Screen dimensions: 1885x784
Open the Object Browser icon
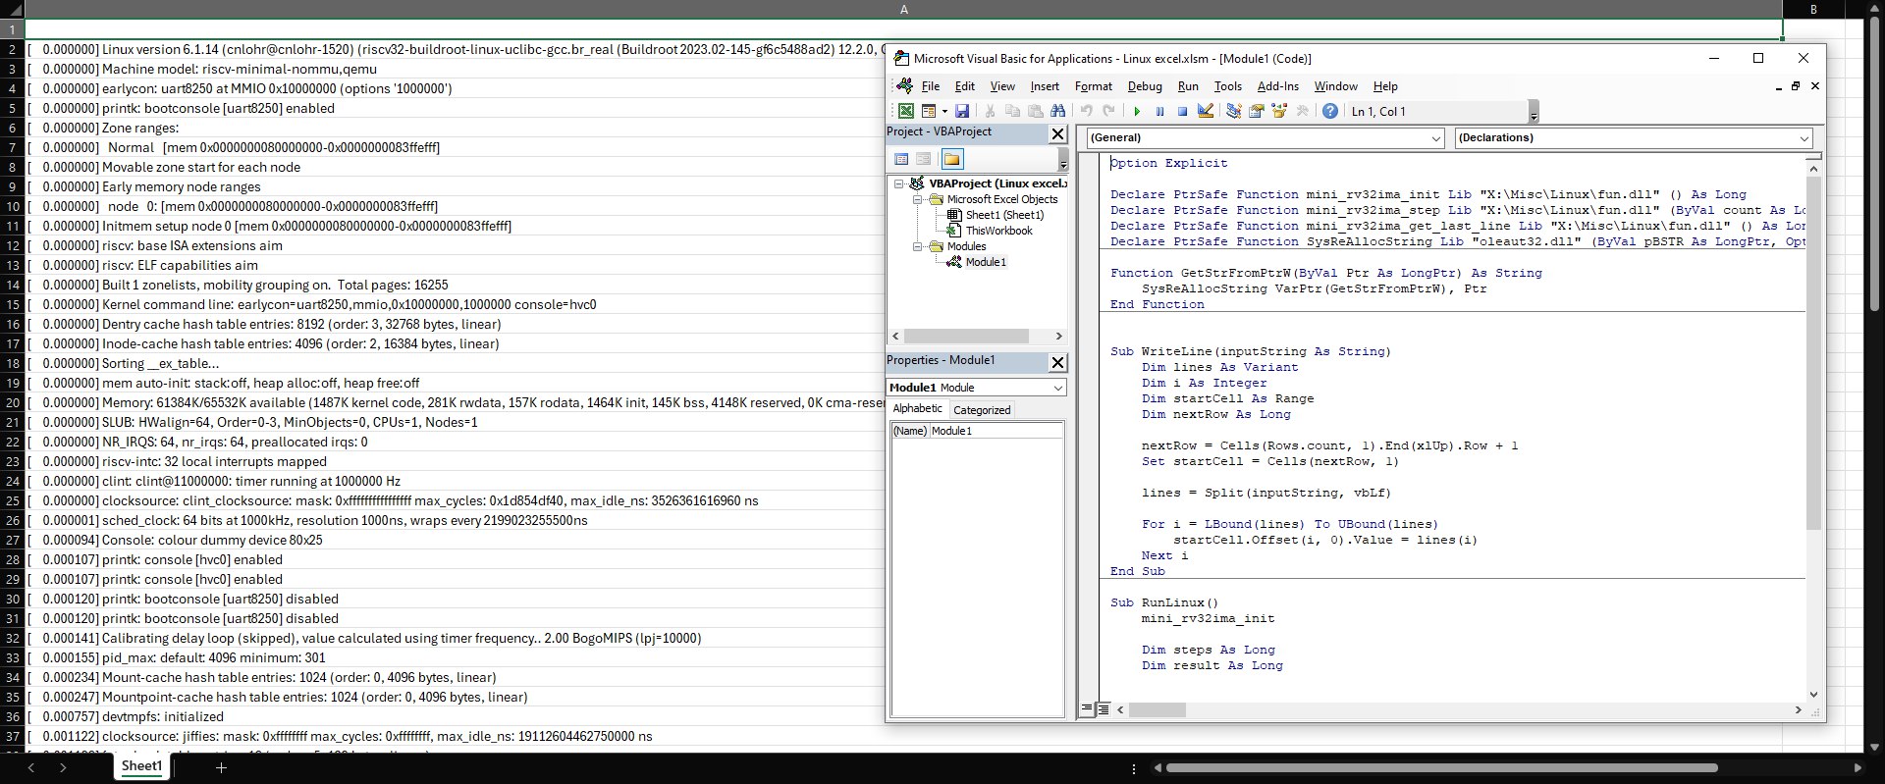click(x=1279, y=112)
